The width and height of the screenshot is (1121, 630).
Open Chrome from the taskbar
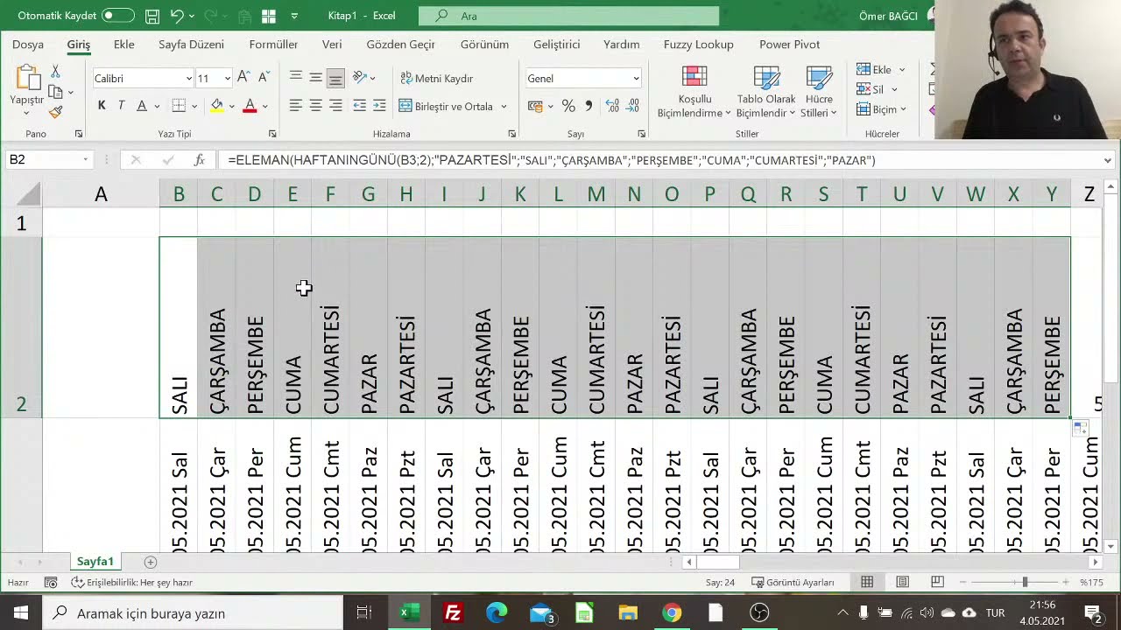(672, 613)
